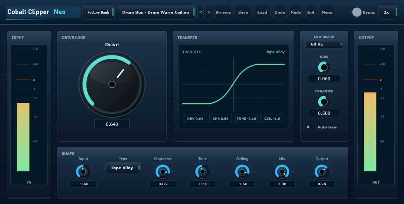Undo the last change
This screenshot has height=204, width=404.
point(280,12)
